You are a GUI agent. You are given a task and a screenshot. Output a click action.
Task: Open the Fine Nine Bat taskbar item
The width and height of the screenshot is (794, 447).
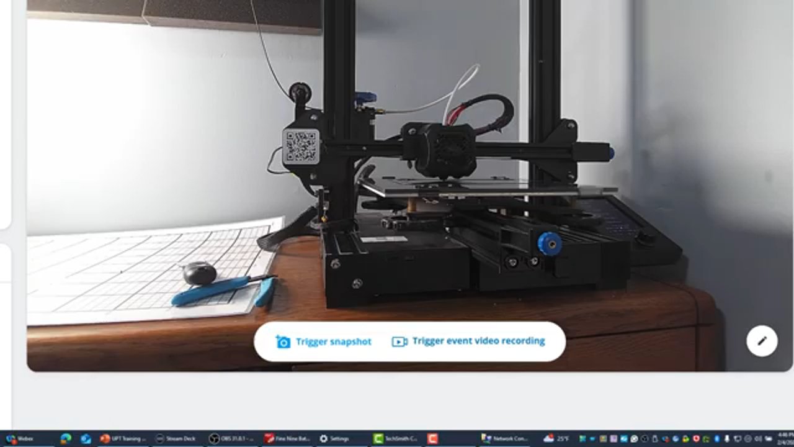coord(287,438)
